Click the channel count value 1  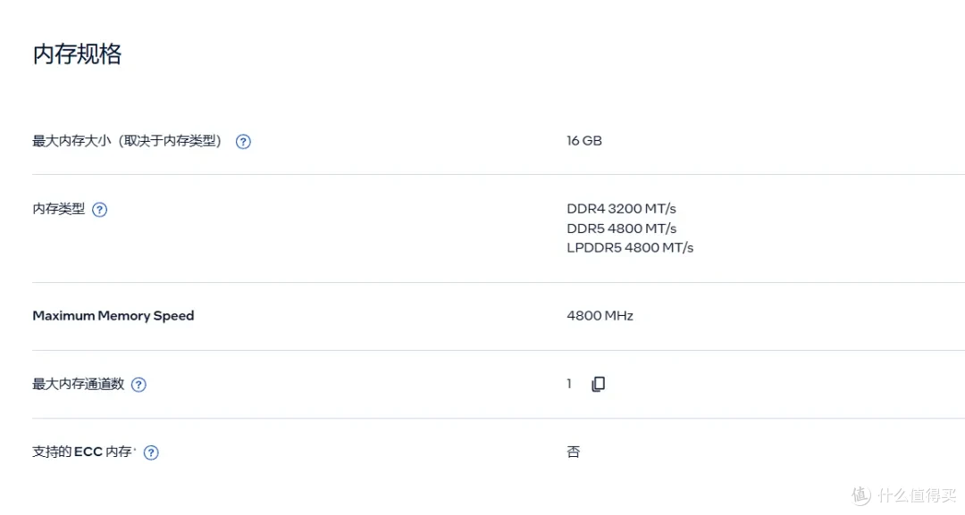569,384
